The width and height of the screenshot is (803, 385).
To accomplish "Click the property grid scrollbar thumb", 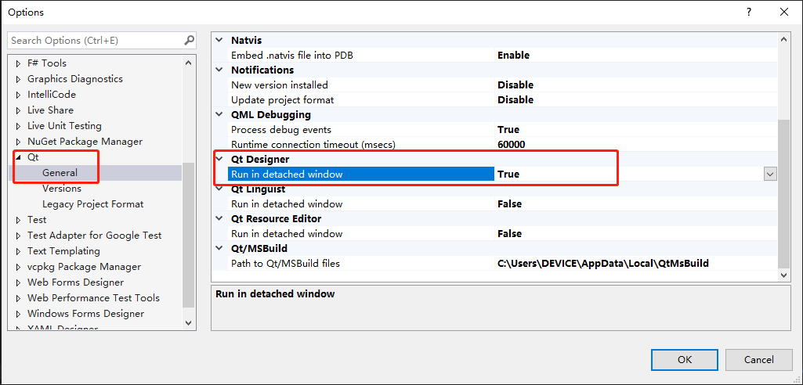I will (x=784, y=192).
